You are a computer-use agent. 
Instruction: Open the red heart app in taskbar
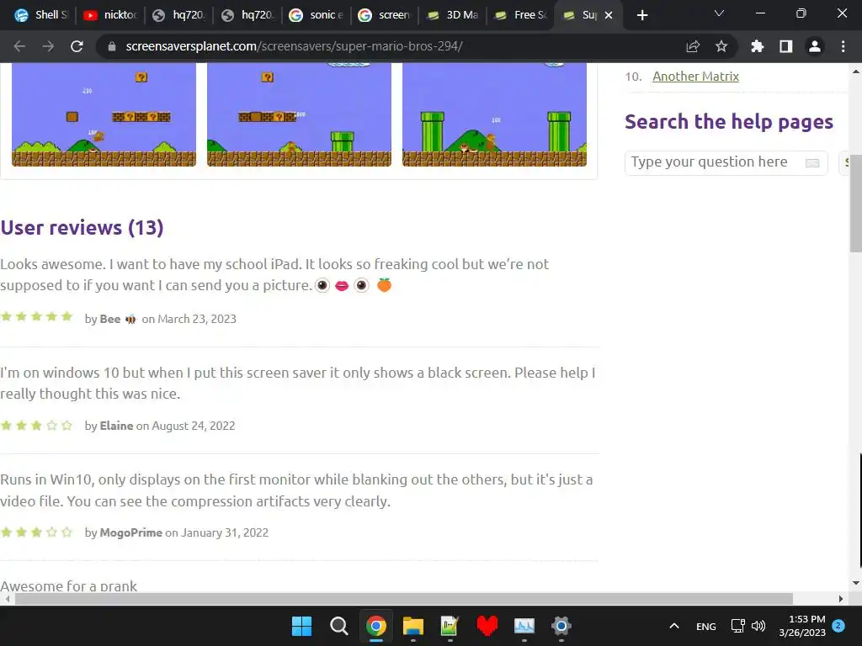(x=487, y=626)
